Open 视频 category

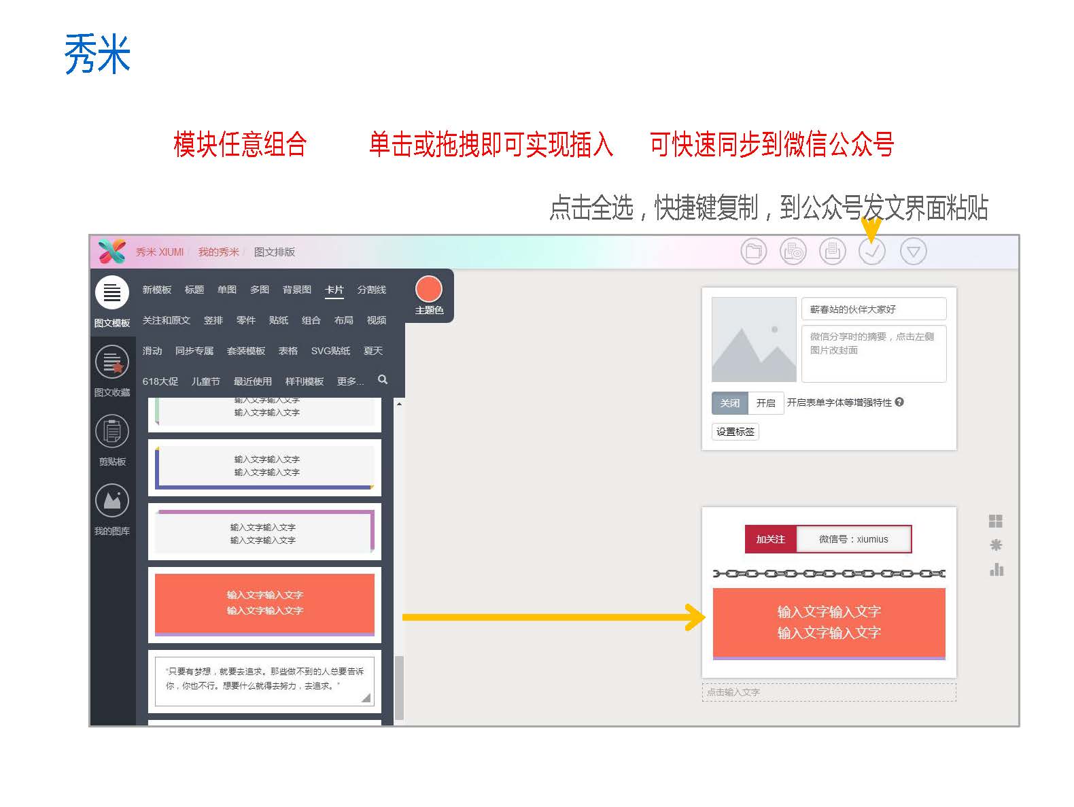(377, 320)
